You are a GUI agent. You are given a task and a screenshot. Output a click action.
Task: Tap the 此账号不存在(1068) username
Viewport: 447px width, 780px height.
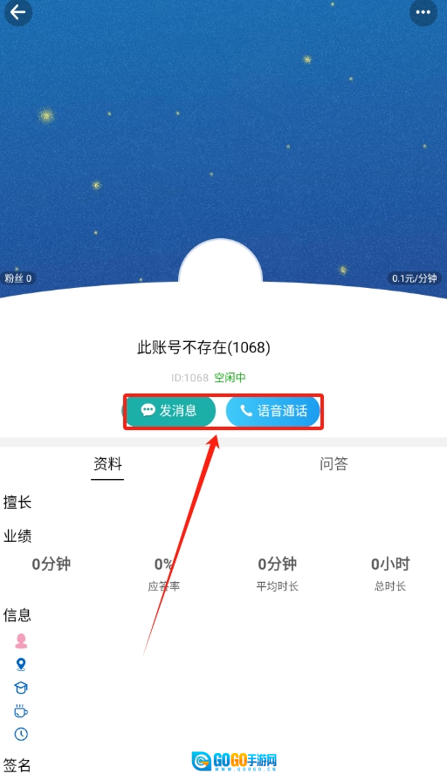click(x=203, y=347)
